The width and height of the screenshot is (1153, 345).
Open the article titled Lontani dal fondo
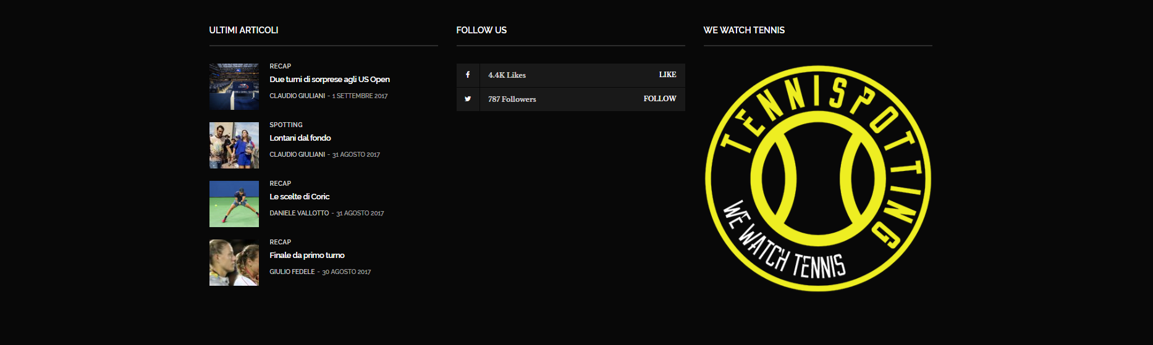click(300, 138)
